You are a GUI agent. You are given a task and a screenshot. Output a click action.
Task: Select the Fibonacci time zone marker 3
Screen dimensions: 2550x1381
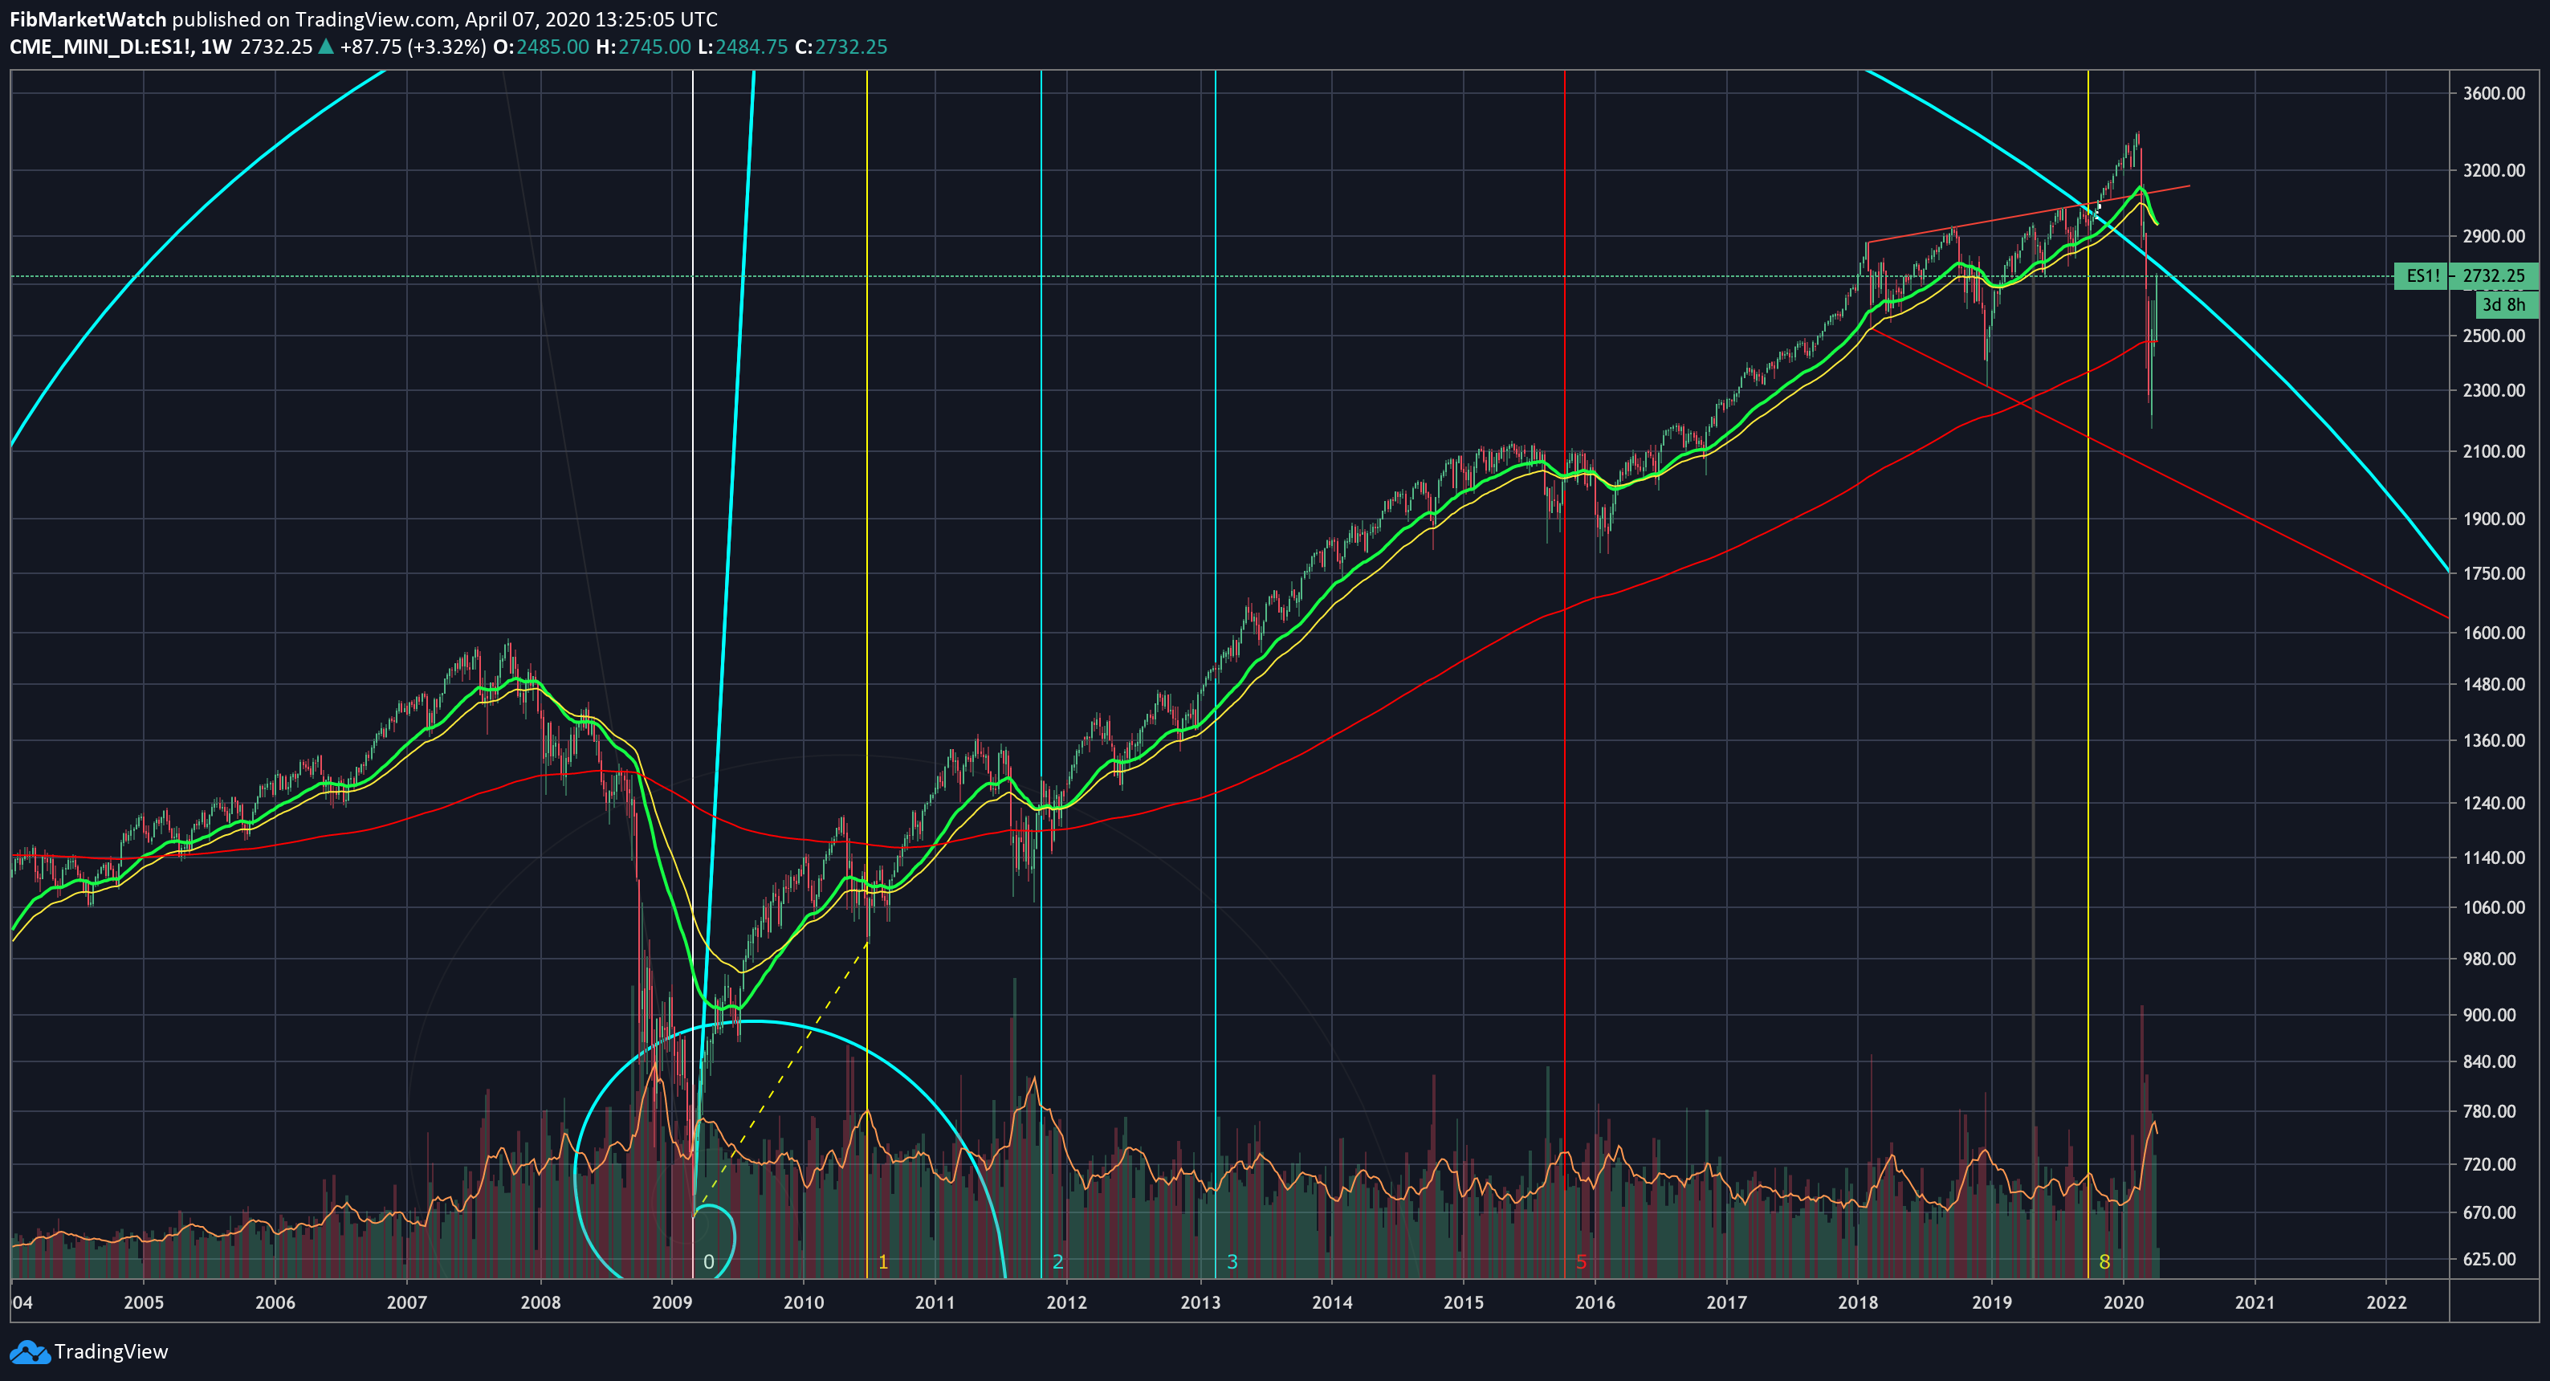pos(1232,1262)
